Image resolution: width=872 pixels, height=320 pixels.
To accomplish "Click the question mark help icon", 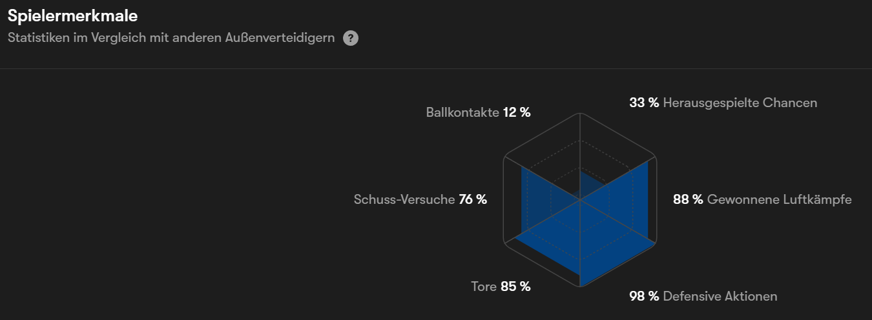I will 351,38.
